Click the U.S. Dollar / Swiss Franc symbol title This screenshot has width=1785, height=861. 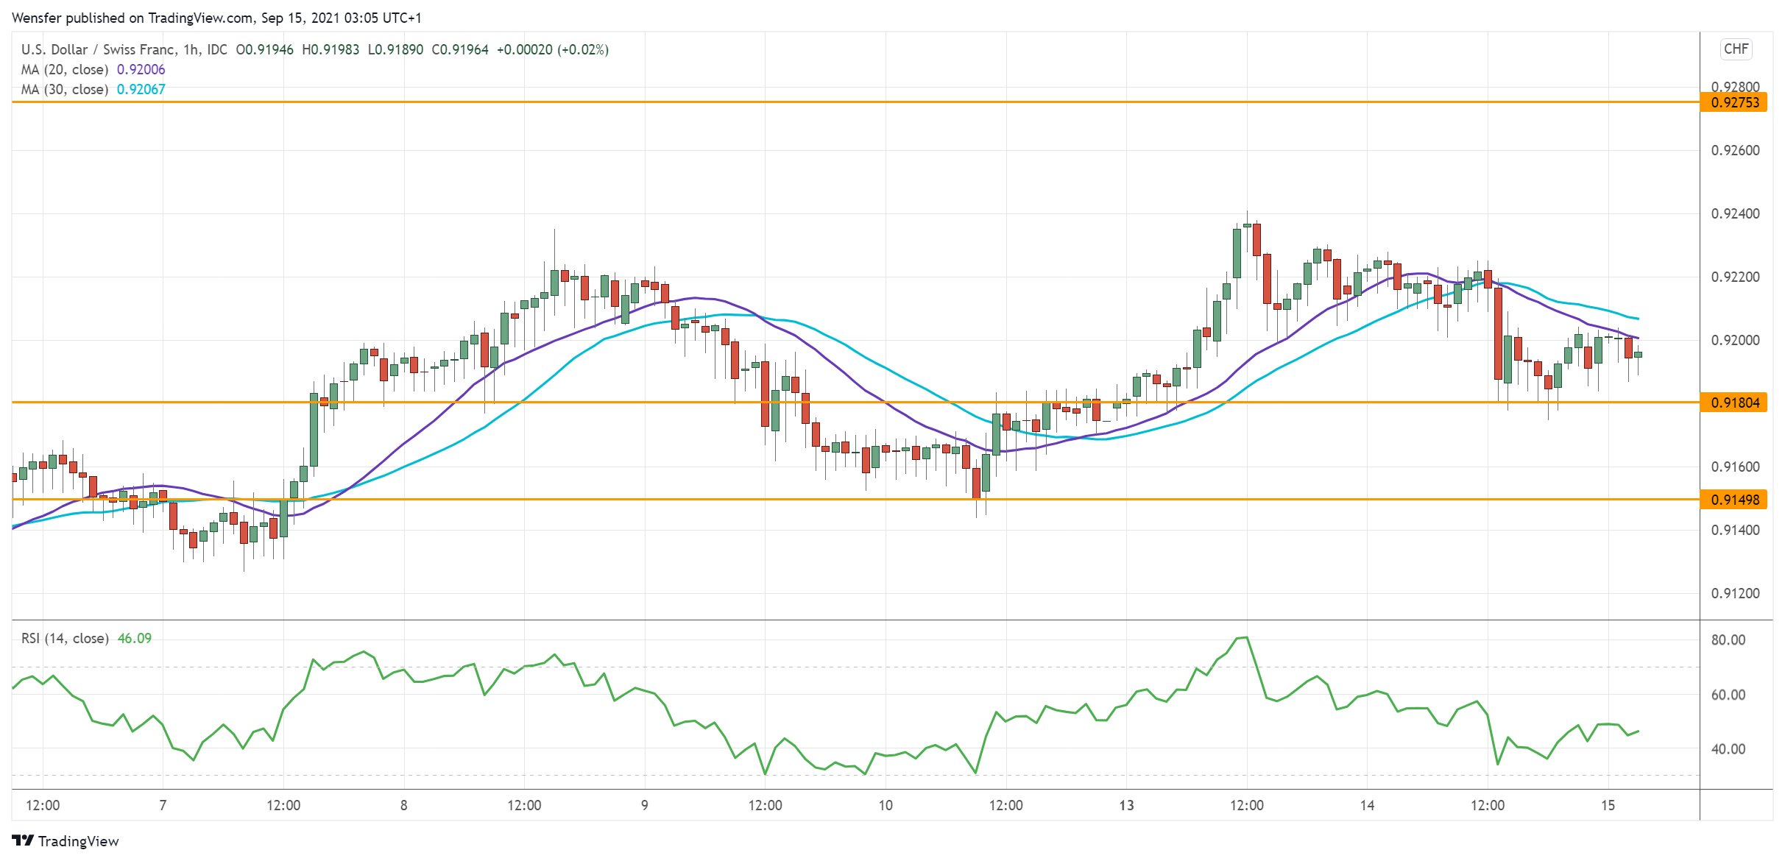tap(97, 49)
